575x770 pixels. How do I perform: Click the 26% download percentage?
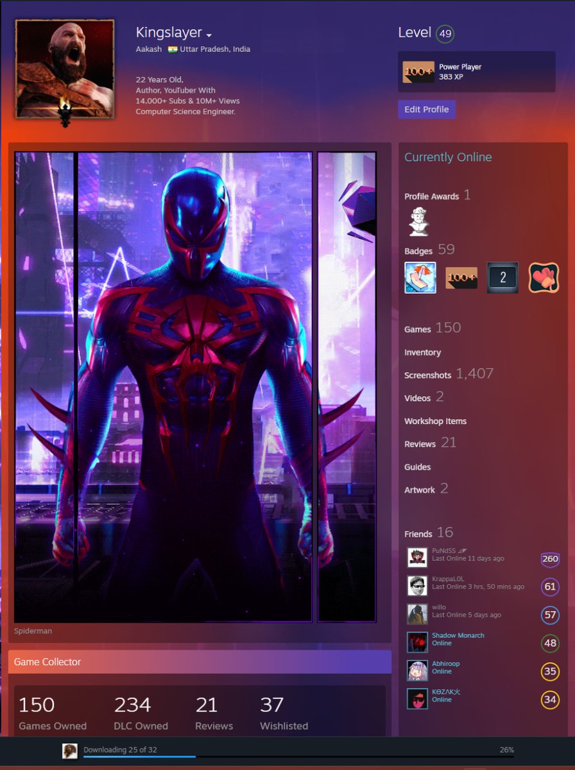tap(507, 749)
